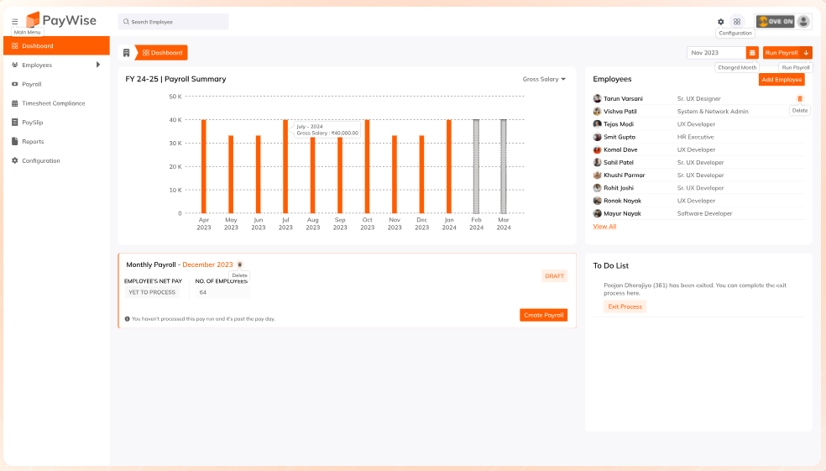Select employee name Tarun Varsani

(x=623, y=98)
